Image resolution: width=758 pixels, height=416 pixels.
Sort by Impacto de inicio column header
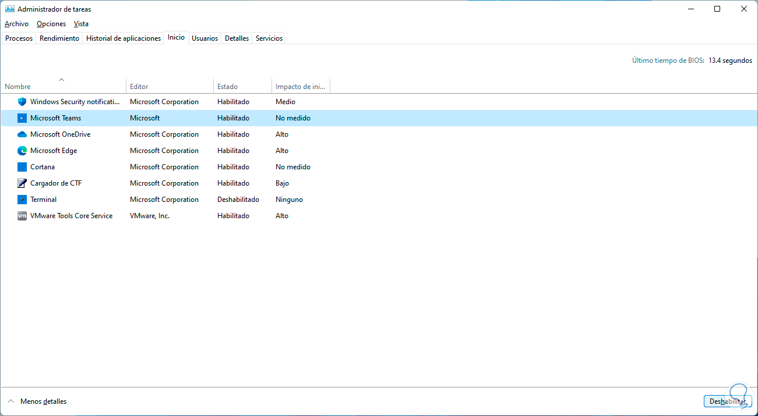click(x=301, y=86)
